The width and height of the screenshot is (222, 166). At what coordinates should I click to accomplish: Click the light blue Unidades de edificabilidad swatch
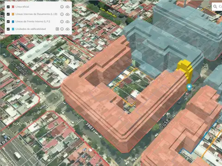pyautogui.click(x=13, y=29)
